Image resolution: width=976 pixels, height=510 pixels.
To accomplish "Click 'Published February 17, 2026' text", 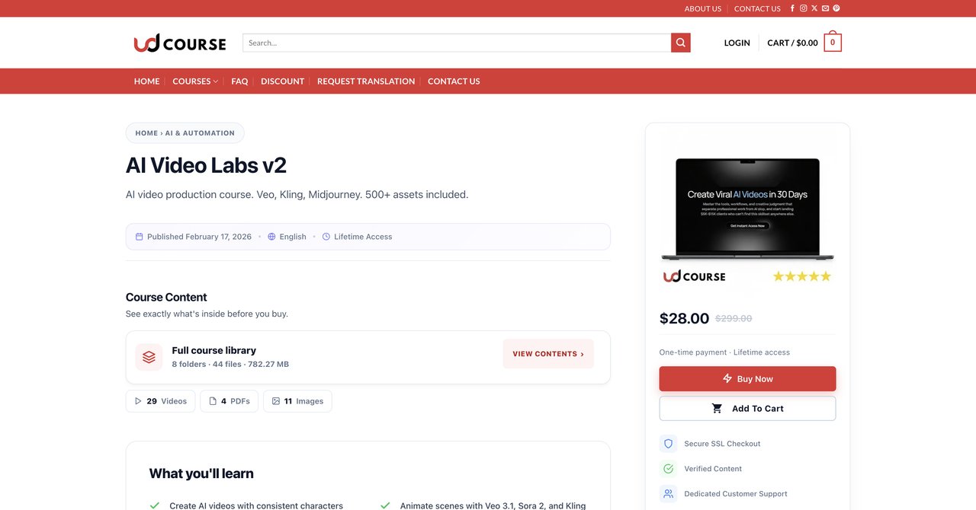I will (x=199, y=237).
